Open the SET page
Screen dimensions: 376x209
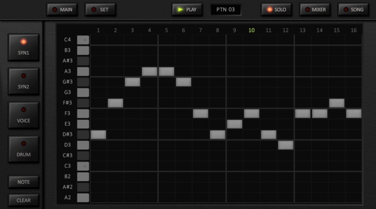pos(101,10)
